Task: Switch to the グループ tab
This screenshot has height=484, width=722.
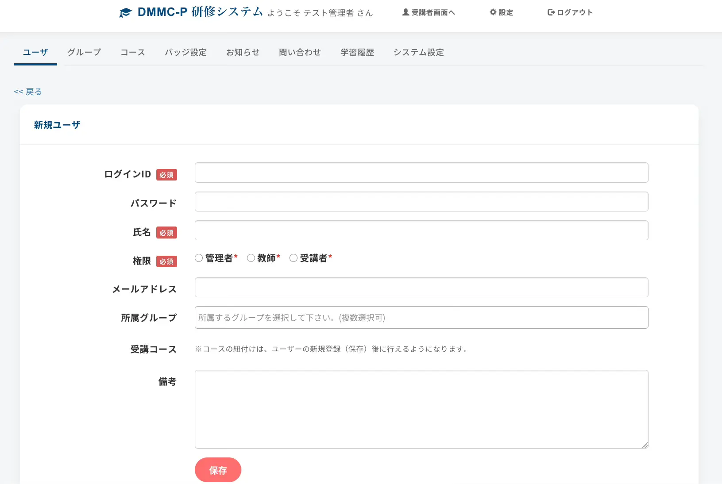Action: (x=84, y=52)
